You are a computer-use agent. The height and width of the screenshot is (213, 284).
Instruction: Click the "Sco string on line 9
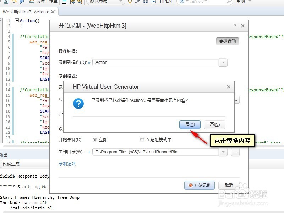45,64
